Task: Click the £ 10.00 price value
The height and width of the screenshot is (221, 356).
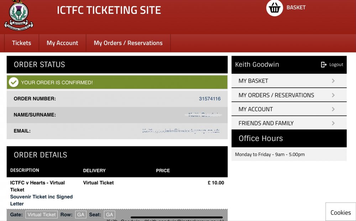Action: 216,183
